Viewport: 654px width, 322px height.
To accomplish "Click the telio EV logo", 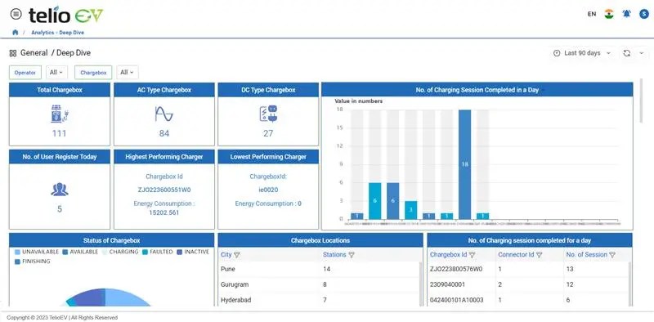I will pyautogui.click(x=65, y=15).
